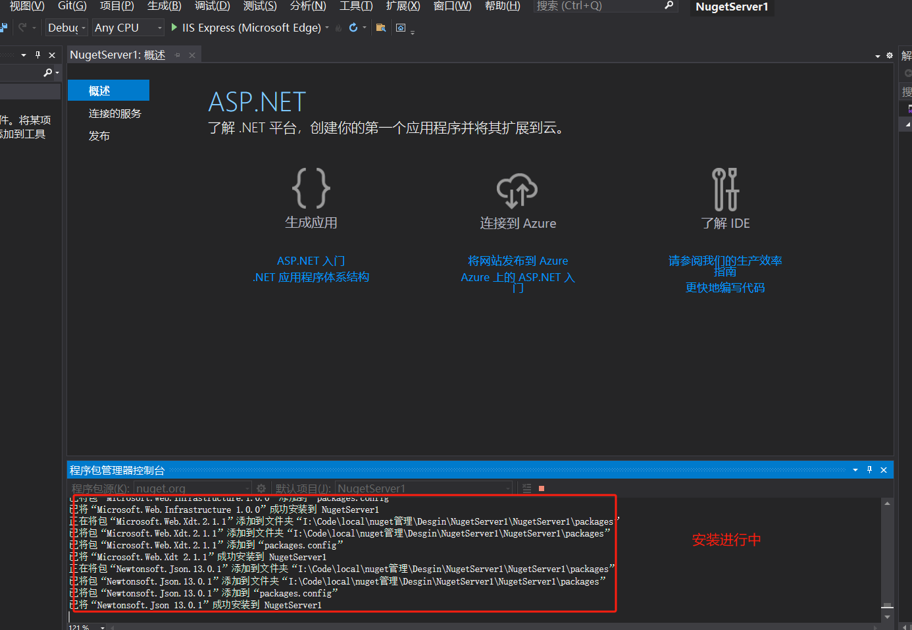
Task: Click the undo arrow icon in toolbar
Action: click(x=22, y=27)
